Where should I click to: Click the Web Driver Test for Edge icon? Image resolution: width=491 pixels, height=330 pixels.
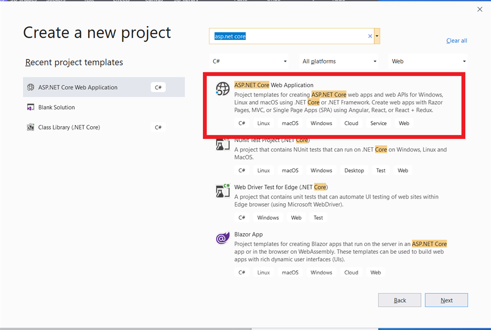222,190
